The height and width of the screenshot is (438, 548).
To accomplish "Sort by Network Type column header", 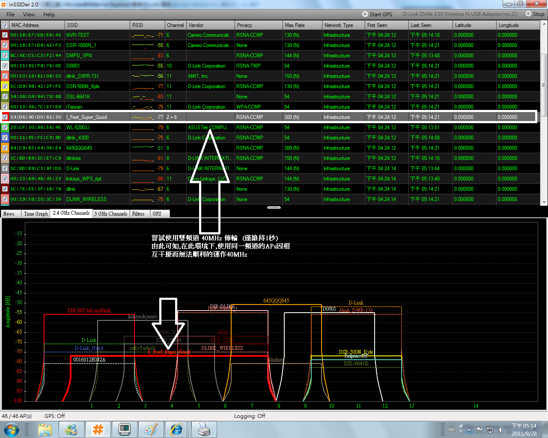I will click(344, 25).
